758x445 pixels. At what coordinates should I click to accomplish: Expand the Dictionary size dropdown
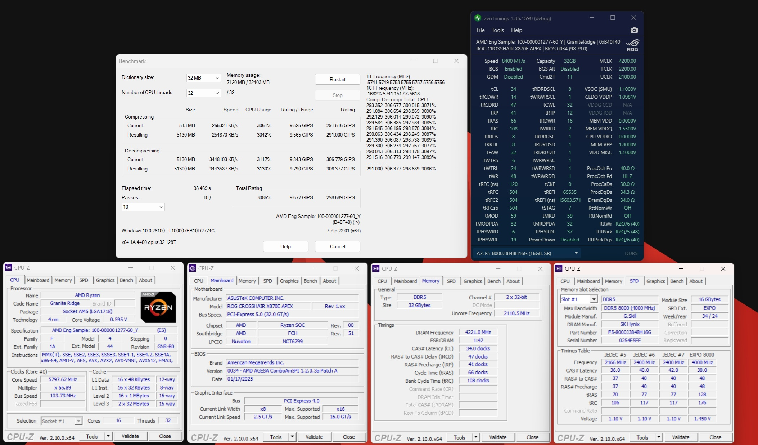[x=203, y=78]
